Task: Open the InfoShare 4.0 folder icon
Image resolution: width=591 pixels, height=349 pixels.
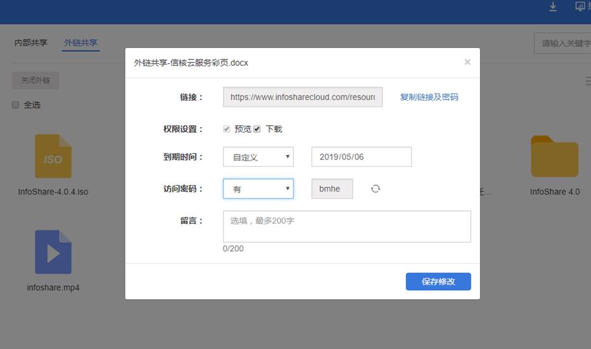Action: point(554,156)
